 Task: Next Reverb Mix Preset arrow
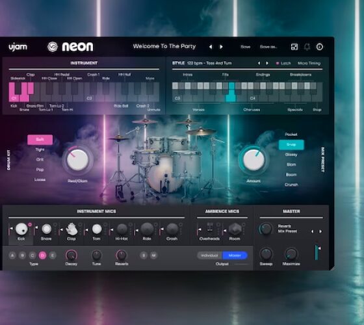320,231
